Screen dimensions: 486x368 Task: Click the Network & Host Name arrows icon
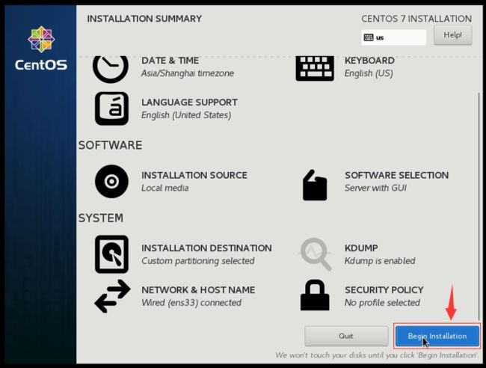point(112,296)
